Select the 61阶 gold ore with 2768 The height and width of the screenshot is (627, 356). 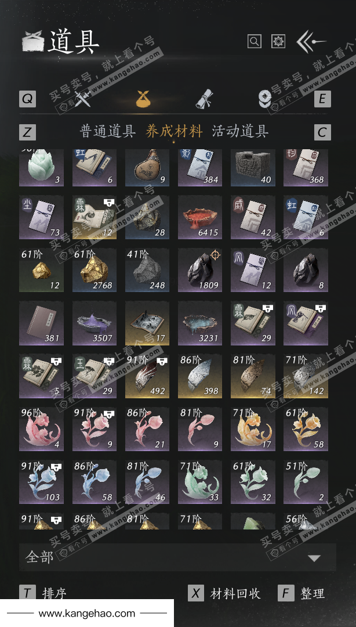[x=95, y=270]
